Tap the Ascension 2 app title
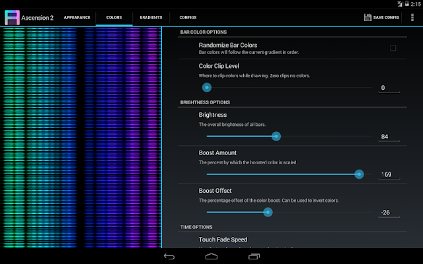This screenshot has height=264, width=423. (38, 18)
